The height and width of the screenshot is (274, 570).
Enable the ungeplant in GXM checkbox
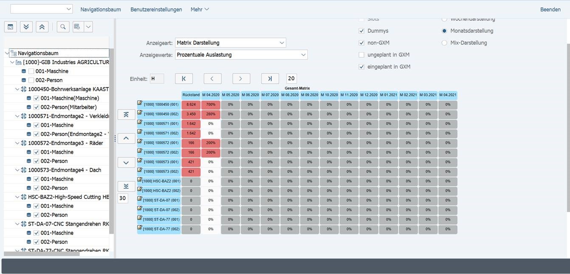pos(361,55)
